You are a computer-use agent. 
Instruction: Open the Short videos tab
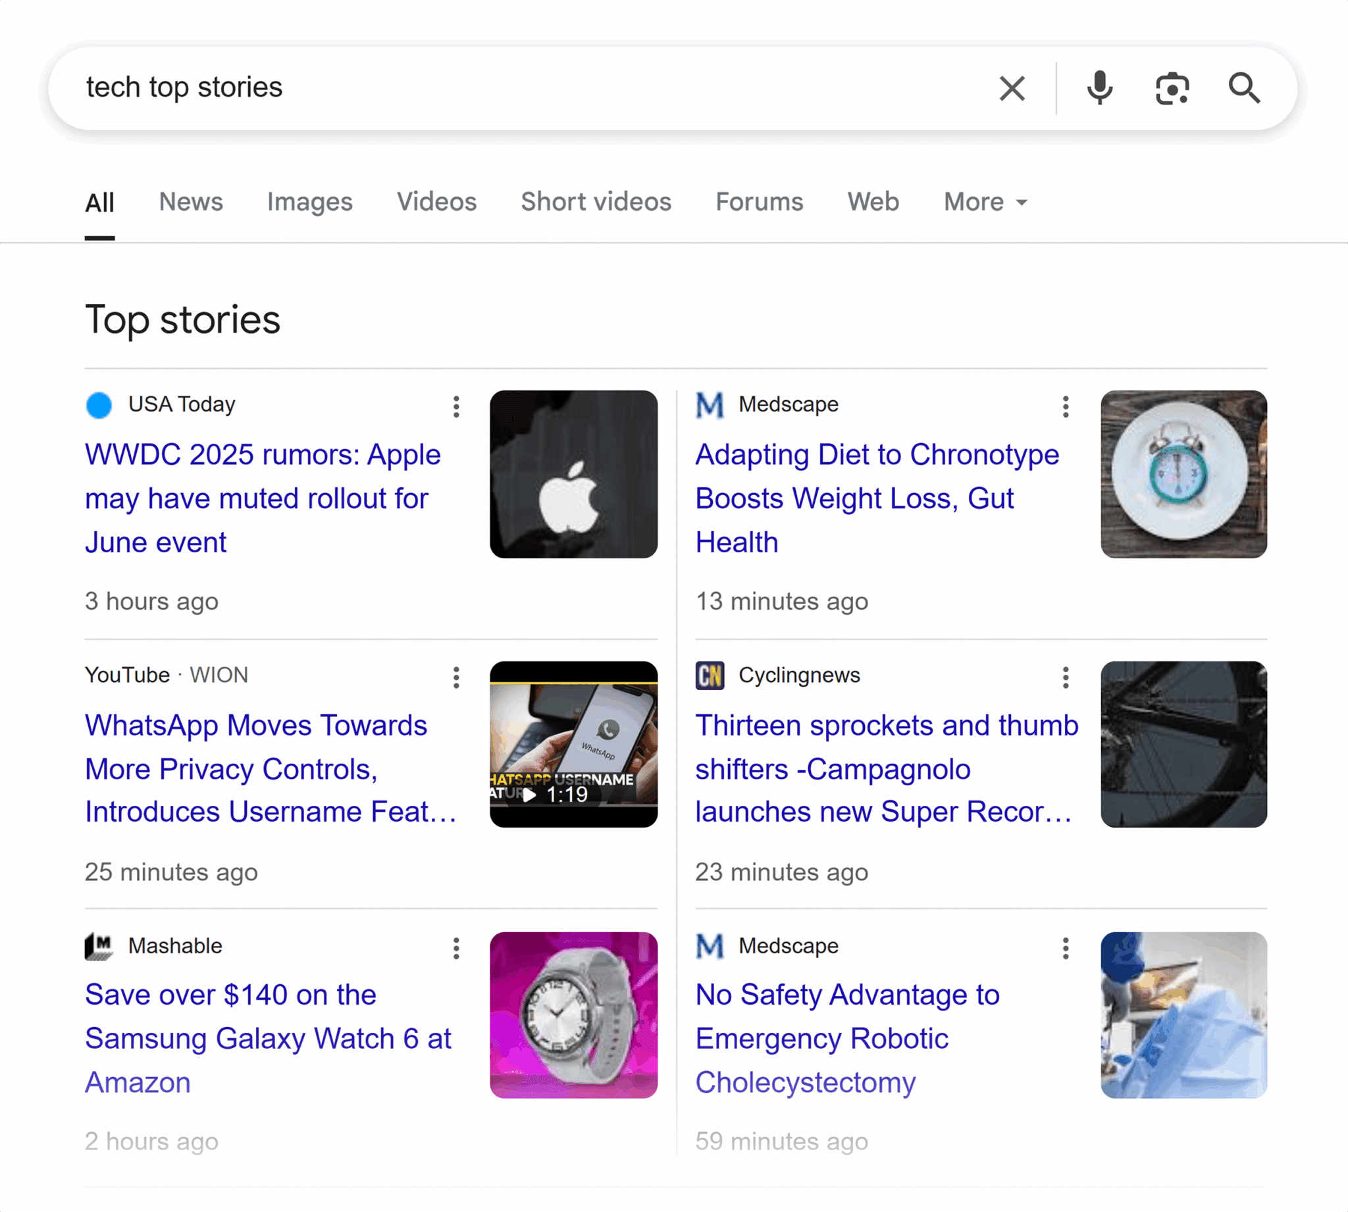click(596, 201)
